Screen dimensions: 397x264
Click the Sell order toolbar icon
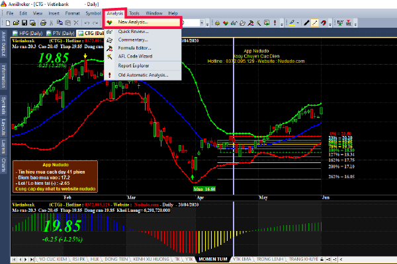(x=349, y=23)
